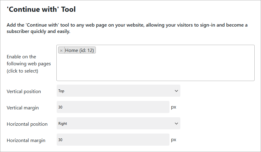This screenshot has height=152, width=261.
Task: Click the Vertical position dropdown chevron arrow
Action: pyautogui.click(x=176, y=91)
